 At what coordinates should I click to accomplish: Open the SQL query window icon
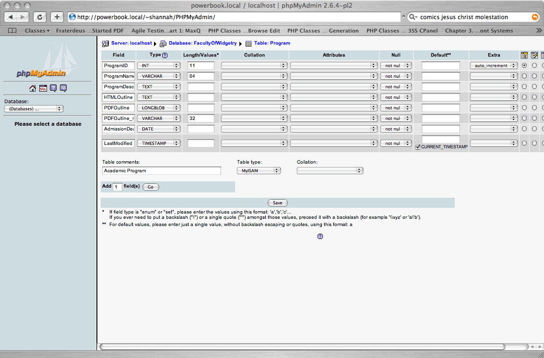[x=43, y=88]
